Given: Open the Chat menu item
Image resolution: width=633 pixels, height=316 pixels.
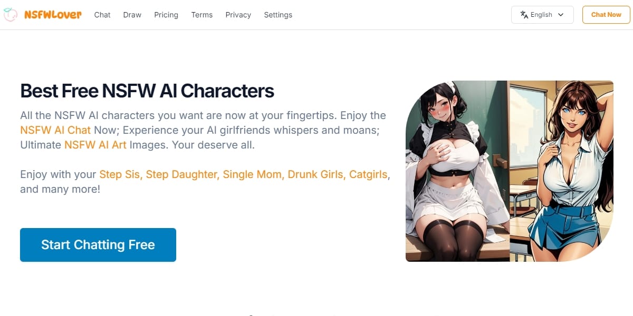Looking at the screenshot, I should (102, 15).
